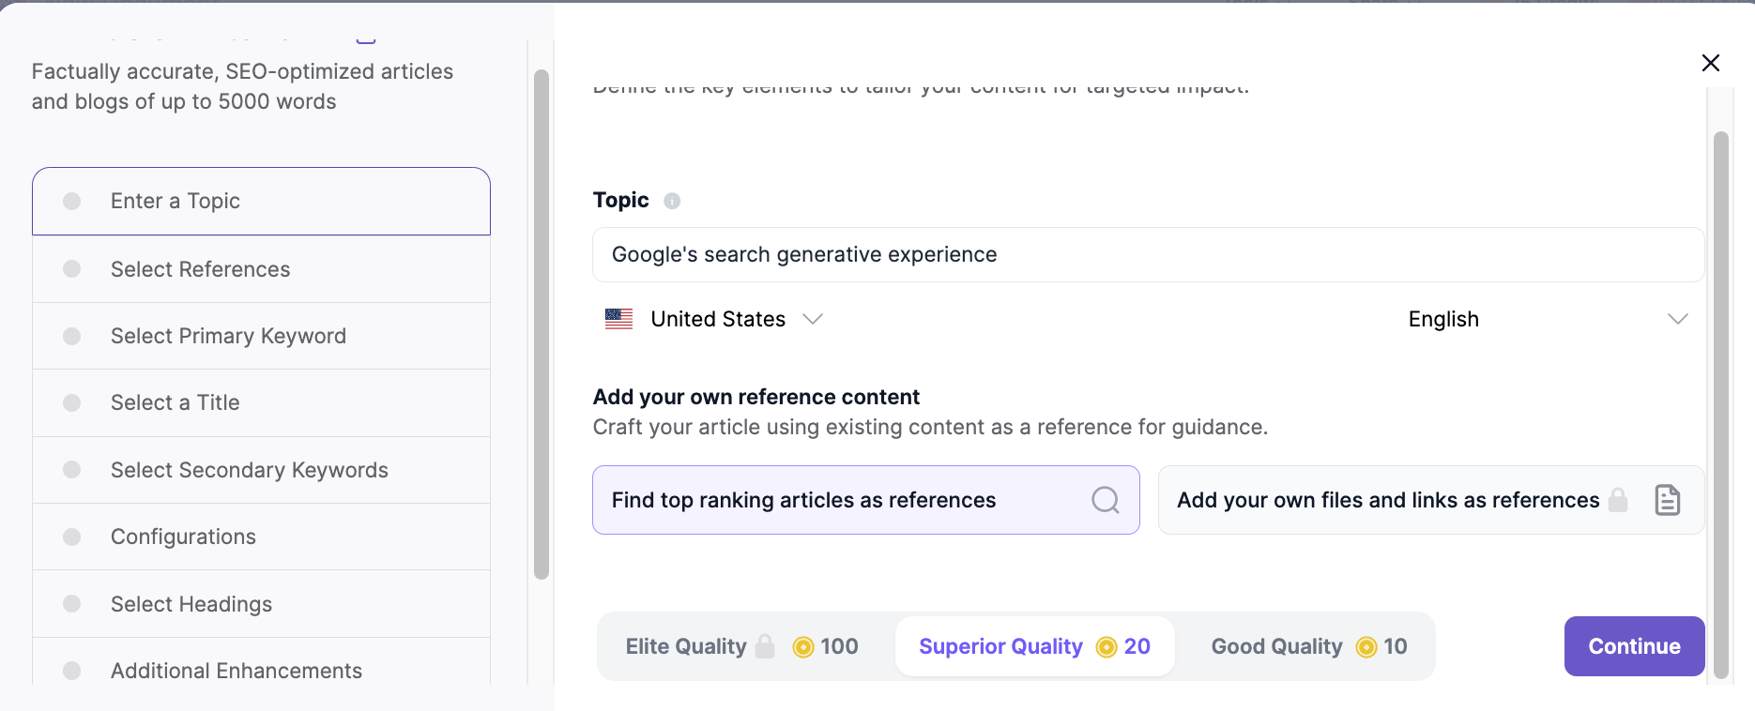Image resolution: width=1755 pixels, height=711 pixels.
Task: Click the coin icon beside Good Quality
Action: (1366, 646)
